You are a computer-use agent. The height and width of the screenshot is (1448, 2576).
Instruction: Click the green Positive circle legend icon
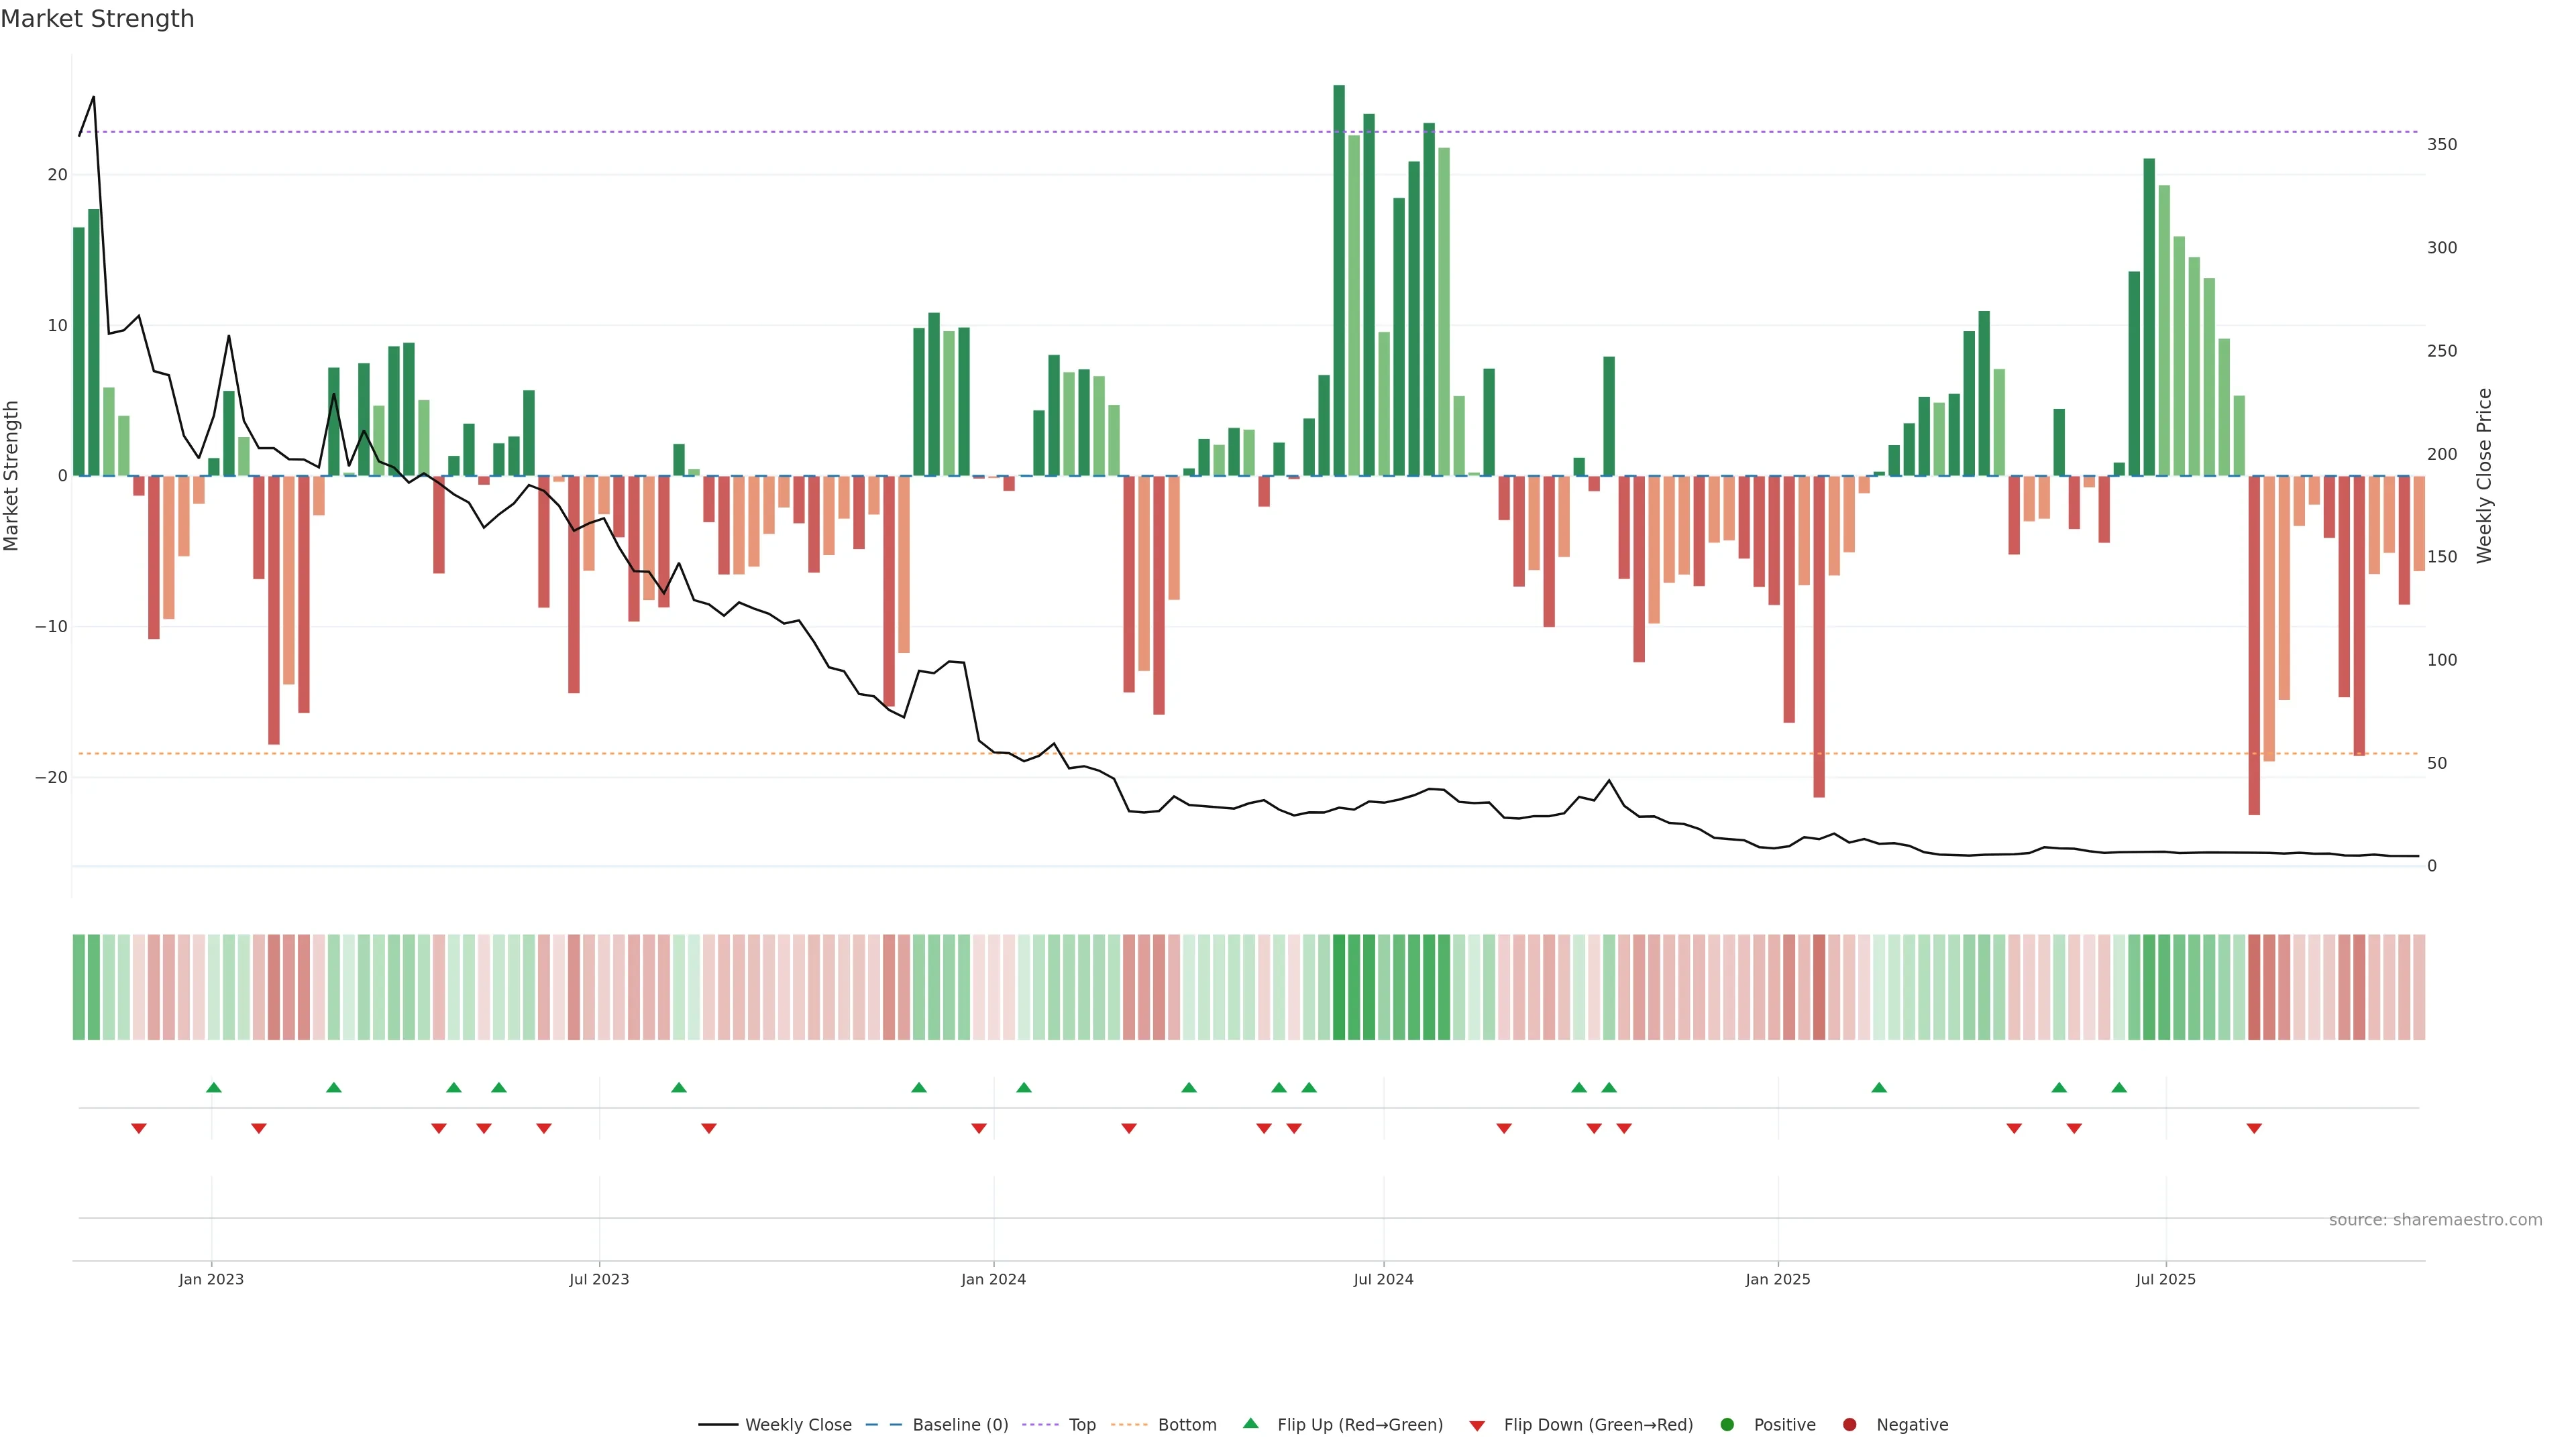click(1727, 1424)
